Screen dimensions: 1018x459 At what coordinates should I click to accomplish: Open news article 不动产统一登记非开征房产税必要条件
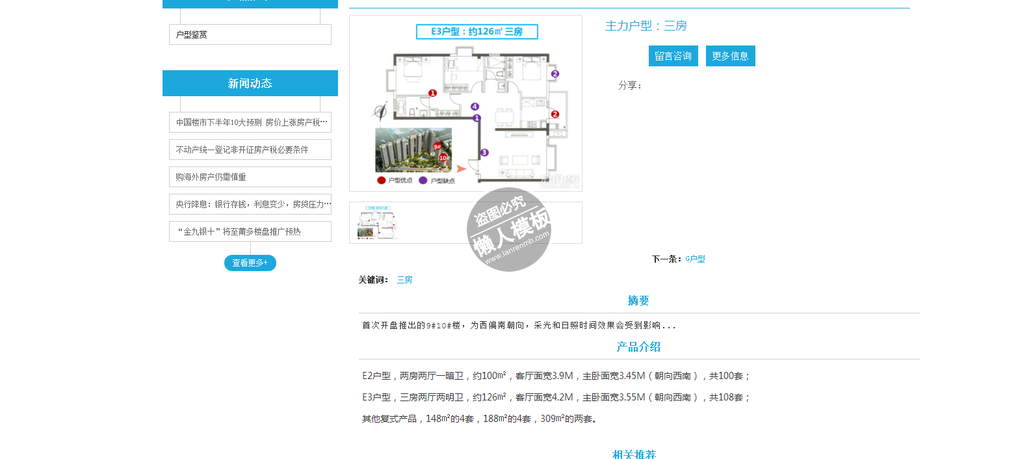250,150
